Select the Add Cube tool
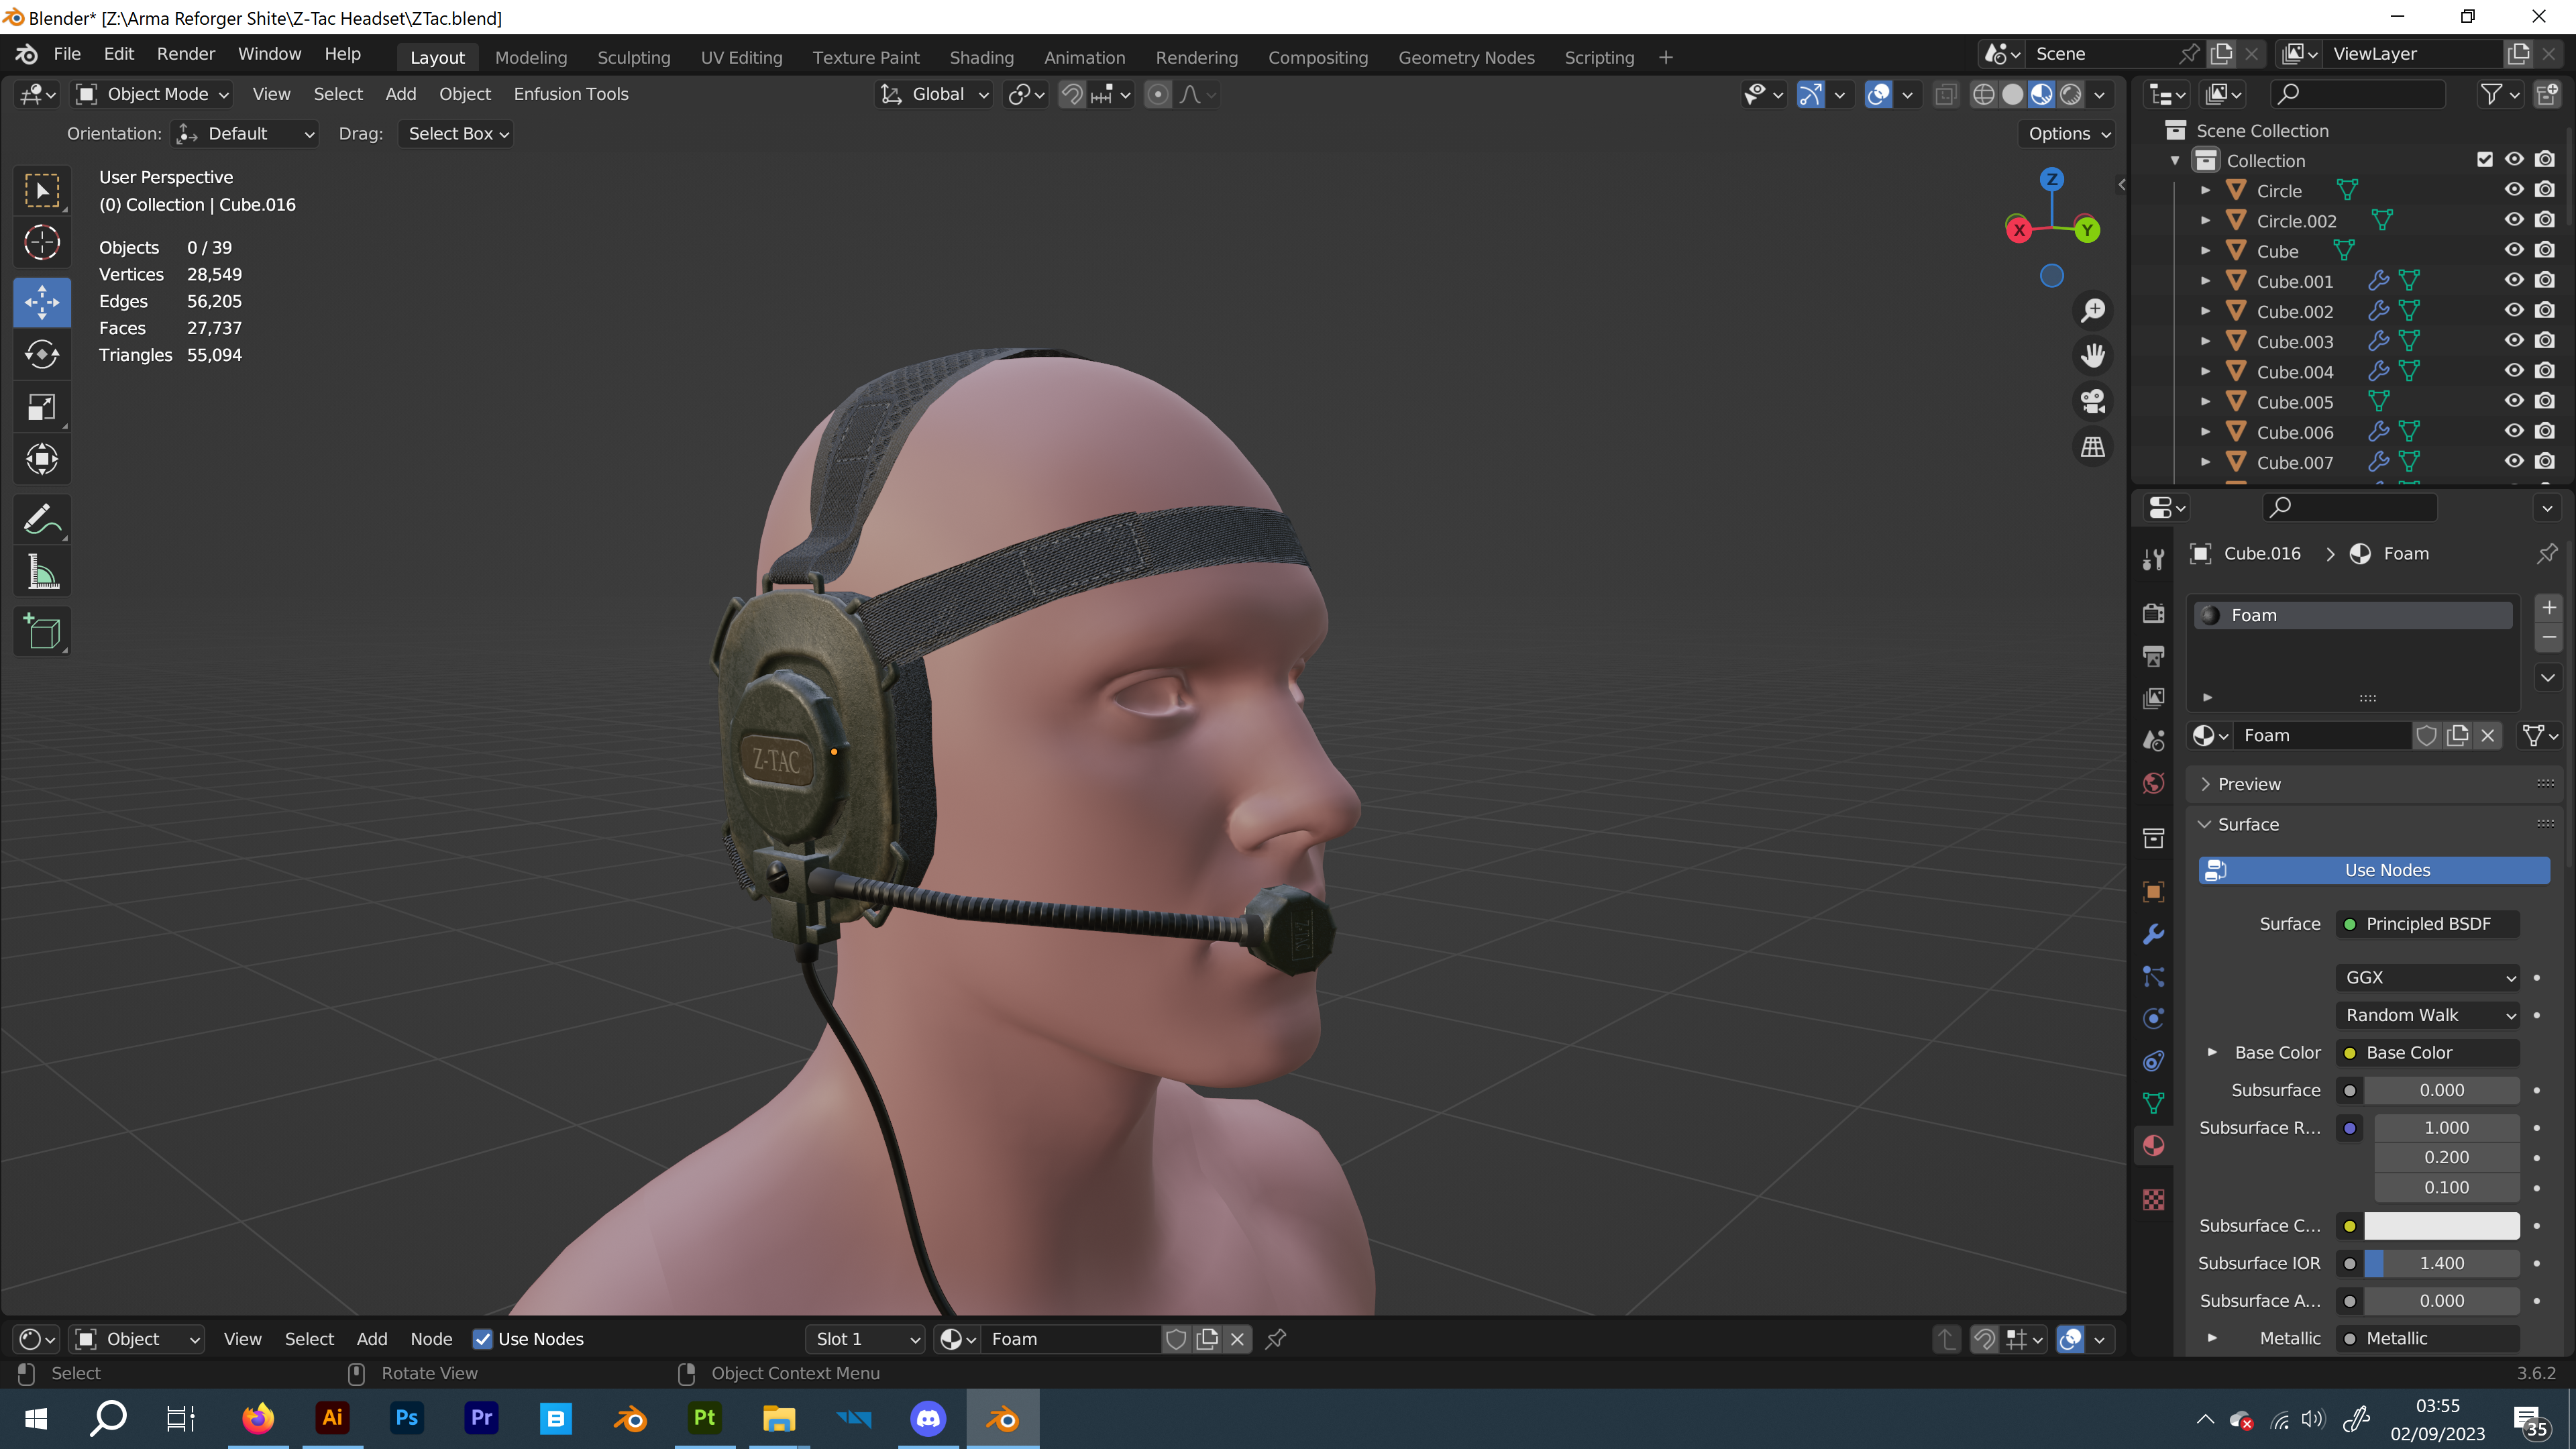 (x=42, y=632)
